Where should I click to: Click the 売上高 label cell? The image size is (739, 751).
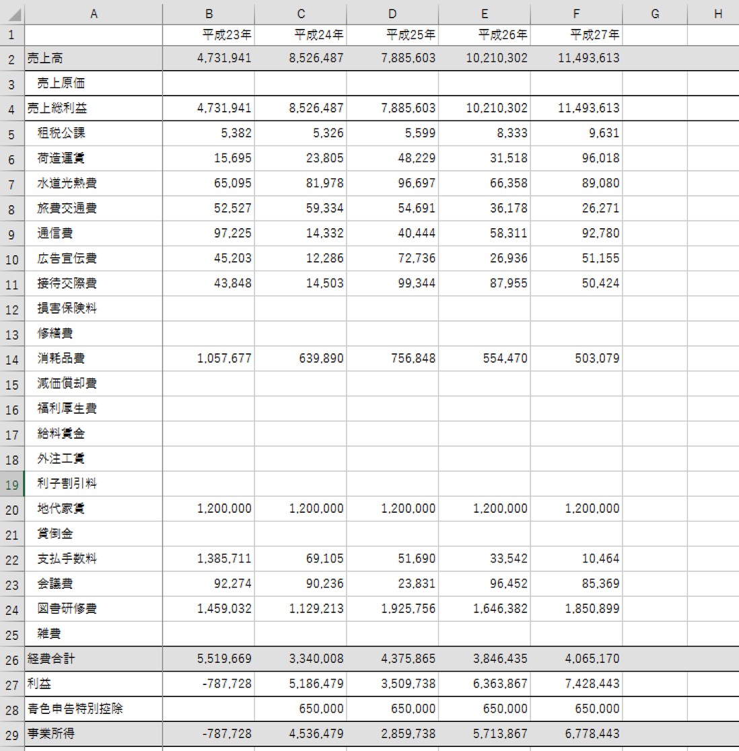(94, 59)
